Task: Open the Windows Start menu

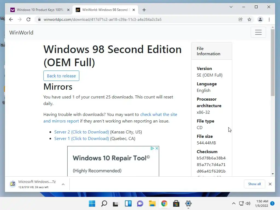Action: coord(92,203)
